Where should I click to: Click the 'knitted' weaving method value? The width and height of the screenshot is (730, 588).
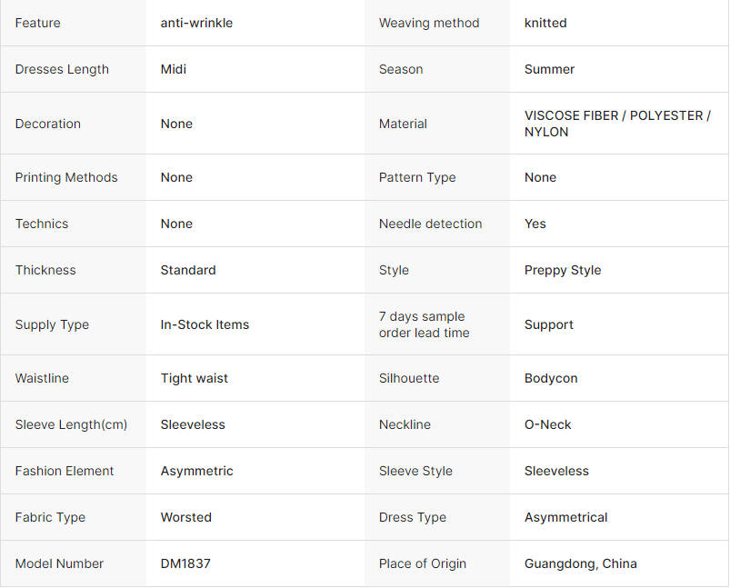pyautogui.click(x=545, y=23)
